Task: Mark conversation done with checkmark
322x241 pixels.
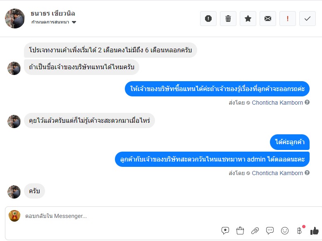Action: tap(308, 19)
